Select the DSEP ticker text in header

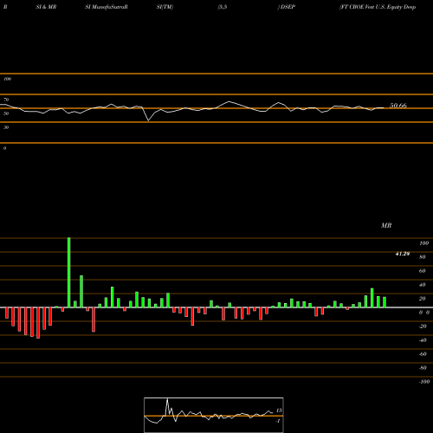click(x=288, y=7)
